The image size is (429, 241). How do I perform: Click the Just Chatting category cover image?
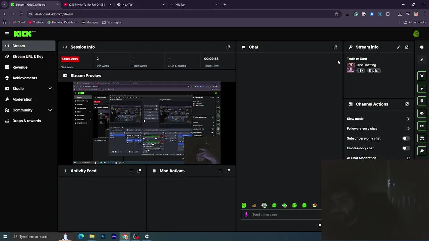tap(351, 68)
